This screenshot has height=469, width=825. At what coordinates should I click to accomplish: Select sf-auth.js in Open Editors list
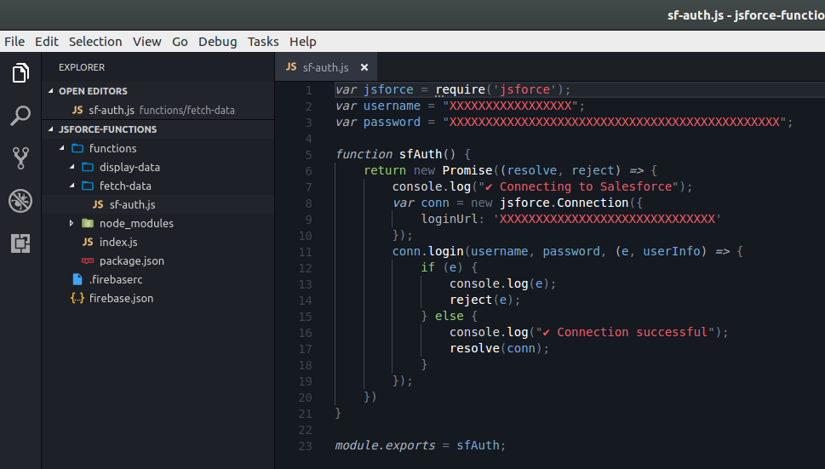coord(158,110)
